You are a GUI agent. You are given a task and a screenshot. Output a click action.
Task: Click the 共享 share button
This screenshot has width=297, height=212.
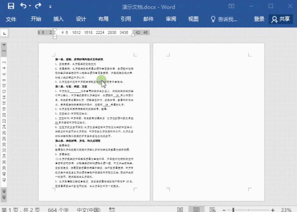281,19
